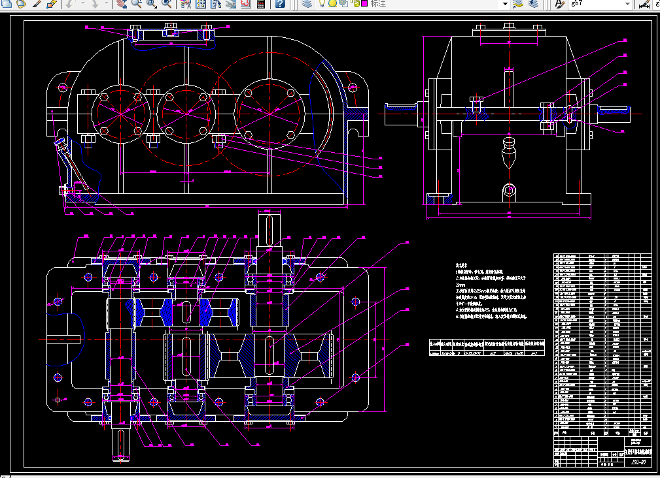This screenshot has width=660, height=478.
Task: Click the Zoom Previous icon
Action: [x=167, y=4]
